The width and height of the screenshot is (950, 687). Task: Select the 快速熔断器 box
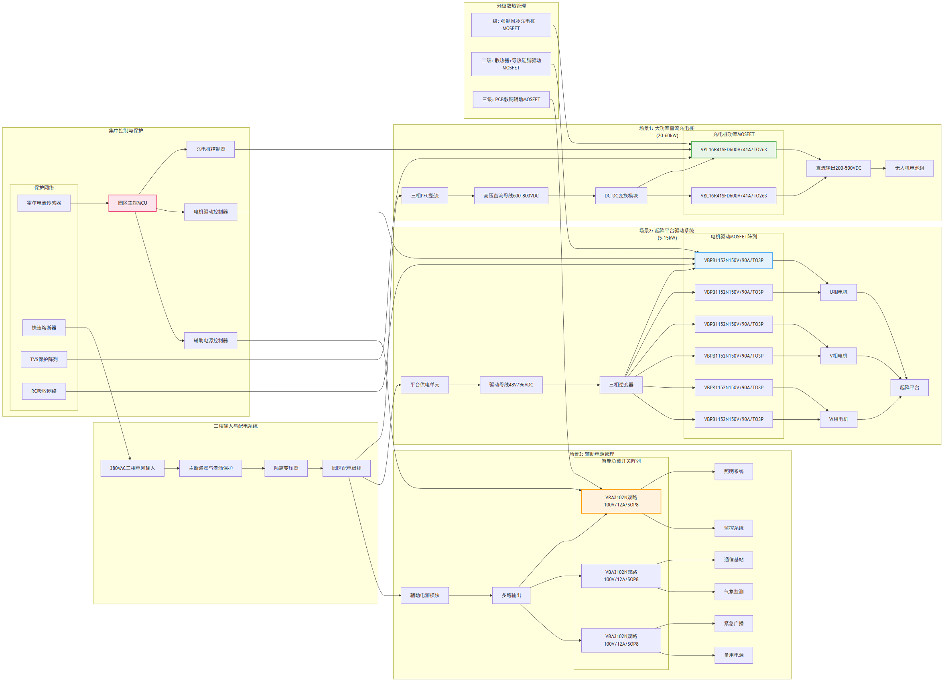point(44,327)
